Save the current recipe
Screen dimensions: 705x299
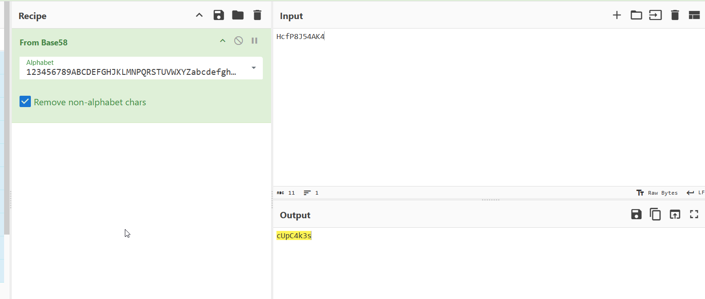coord(219,15)
